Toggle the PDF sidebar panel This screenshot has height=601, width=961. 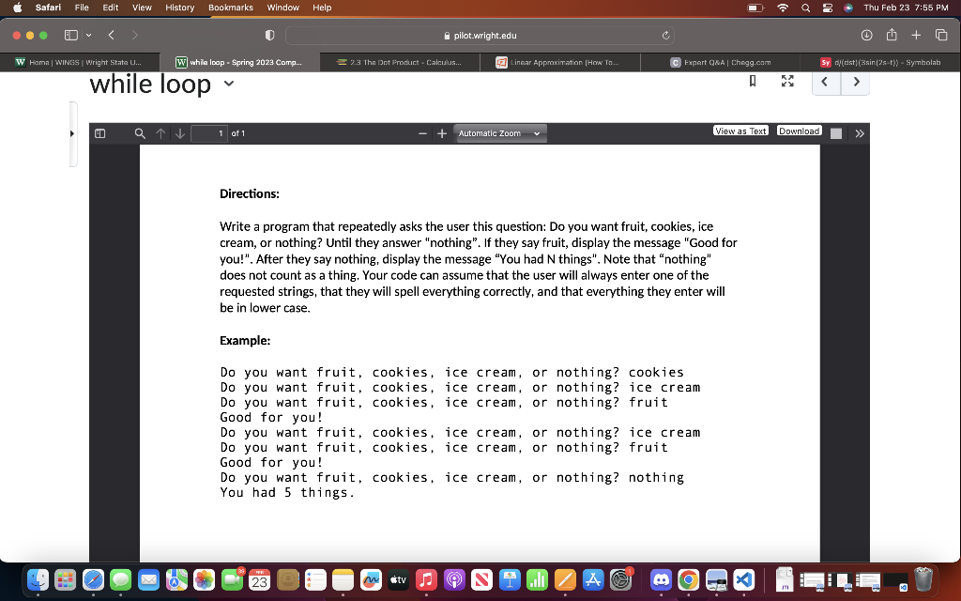pyautogui.click(x=99, y=133)
